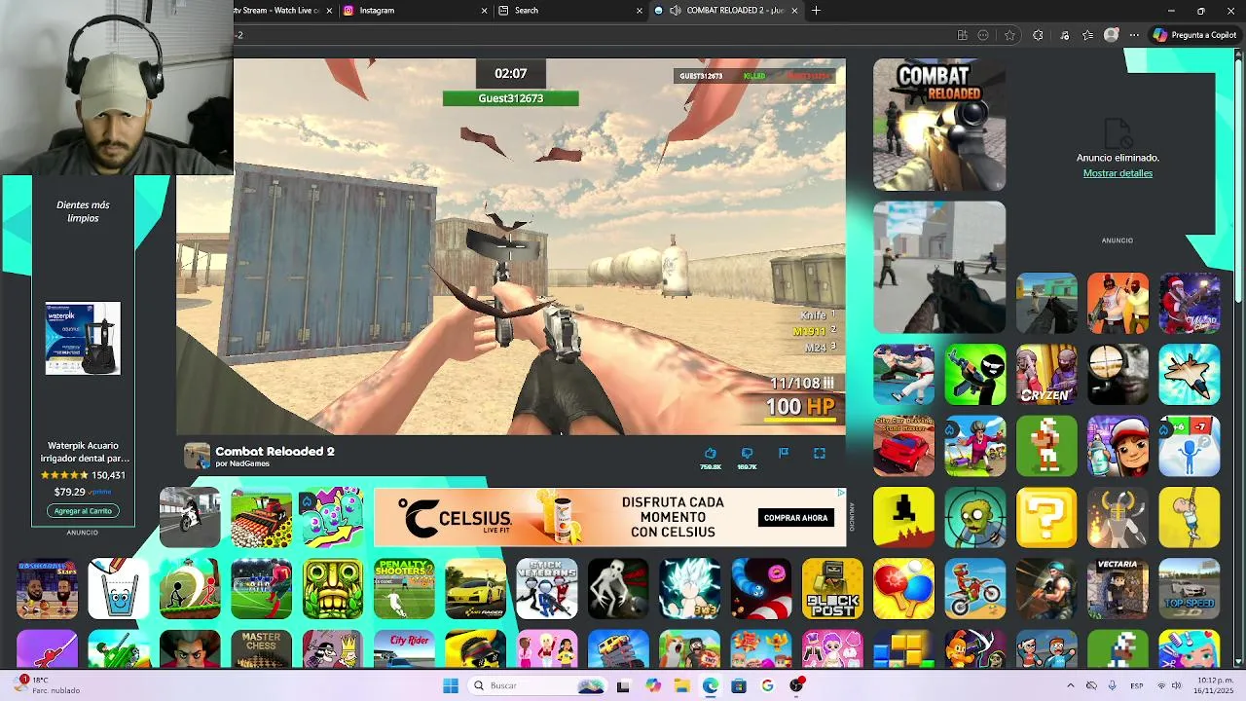
Task: Open the zombie crosshair game icon
Action: [974, 517]
